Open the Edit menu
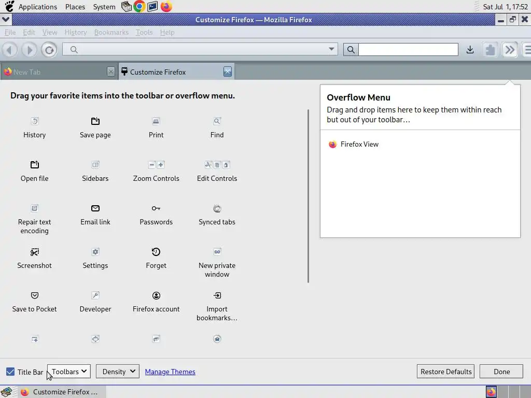 [x=29, y=32]
